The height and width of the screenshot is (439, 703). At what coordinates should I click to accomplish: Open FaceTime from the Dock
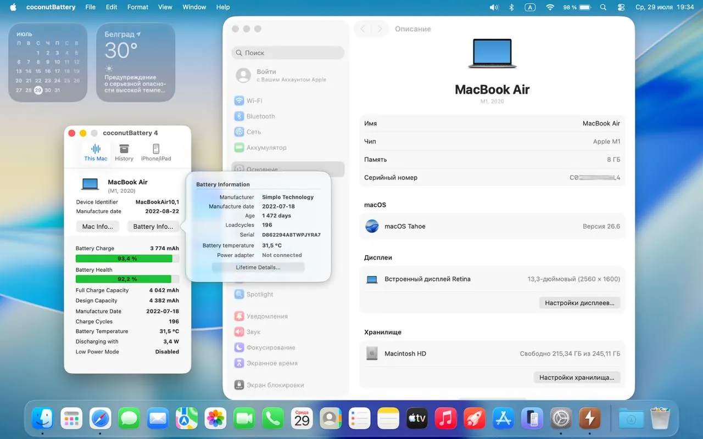244,419
